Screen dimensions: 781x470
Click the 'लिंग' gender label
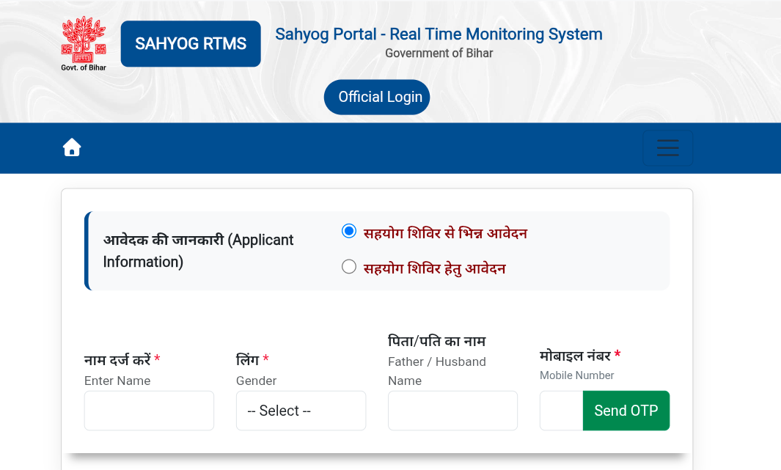click(x=248, y=359)
